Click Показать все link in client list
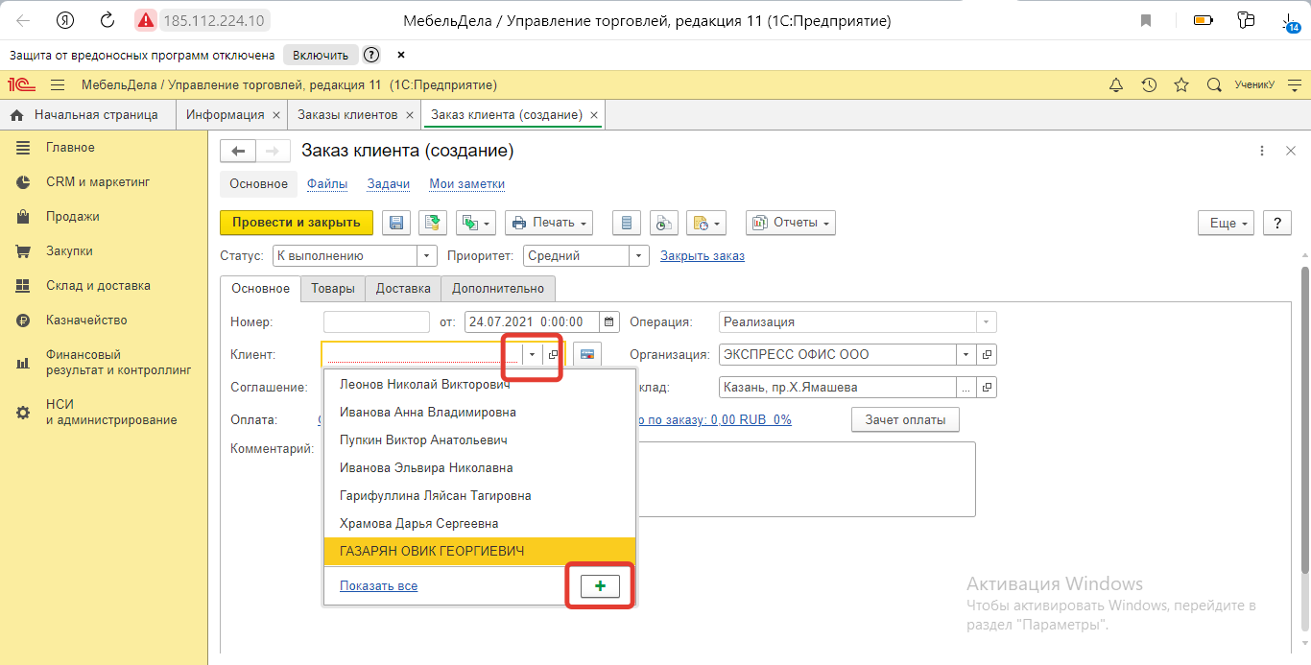This screenshot has height=665, width=1311. (378, 585)
